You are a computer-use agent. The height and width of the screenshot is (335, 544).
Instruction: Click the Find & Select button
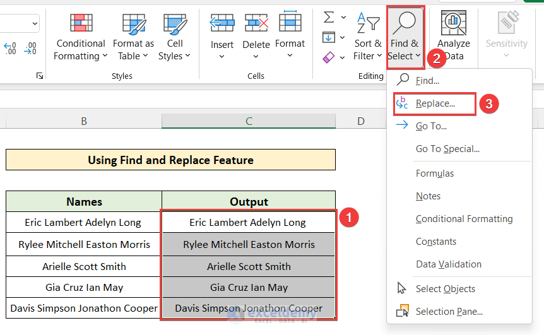(x=404, y=37)
